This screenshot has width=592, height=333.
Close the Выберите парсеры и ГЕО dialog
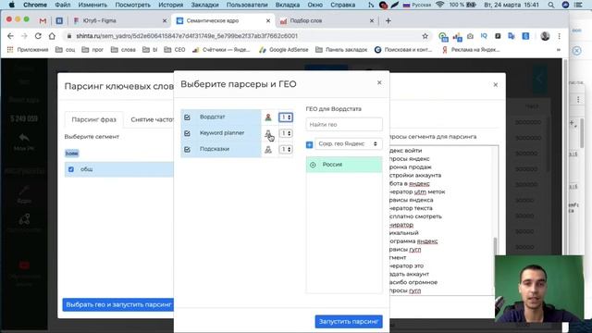[379, 82]
